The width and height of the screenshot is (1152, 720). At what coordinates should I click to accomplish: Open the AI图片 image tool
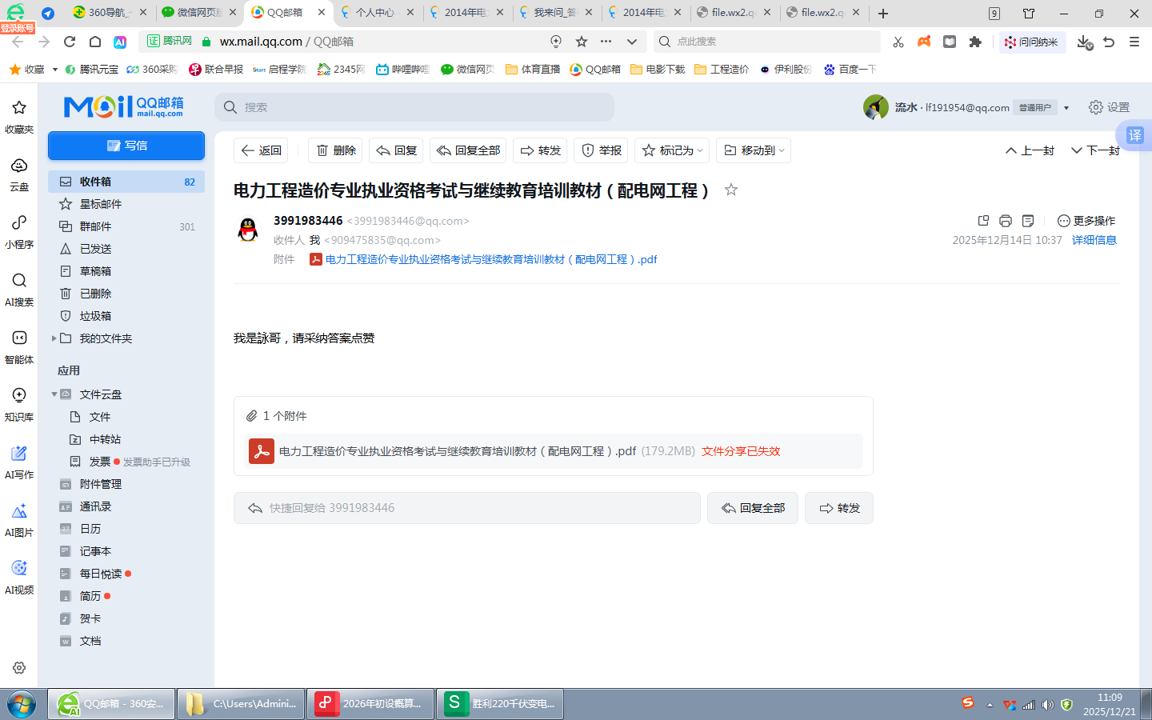[18, 518]
